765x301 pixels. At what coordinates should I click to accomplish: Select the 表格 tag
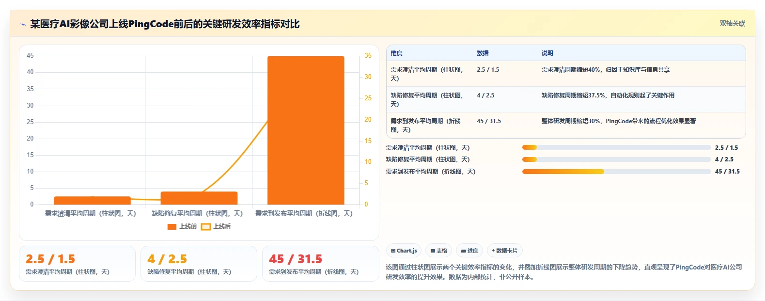click(439, 251)
